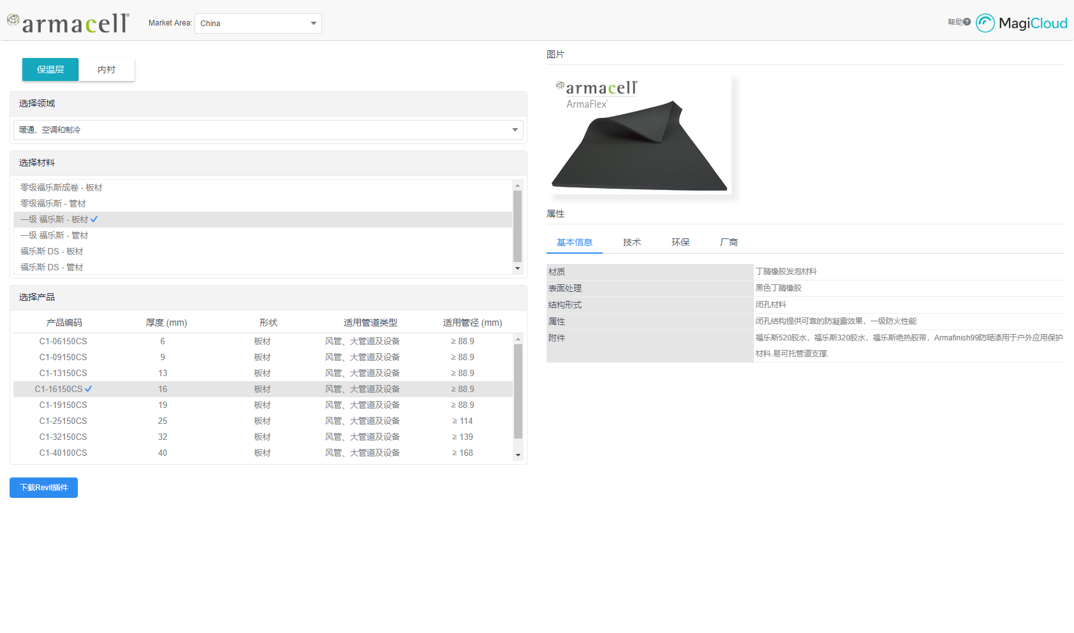Open the MagiCloud logo link
The width and height of the screenshot is (1074, 633).
[x=1021, y=23]
